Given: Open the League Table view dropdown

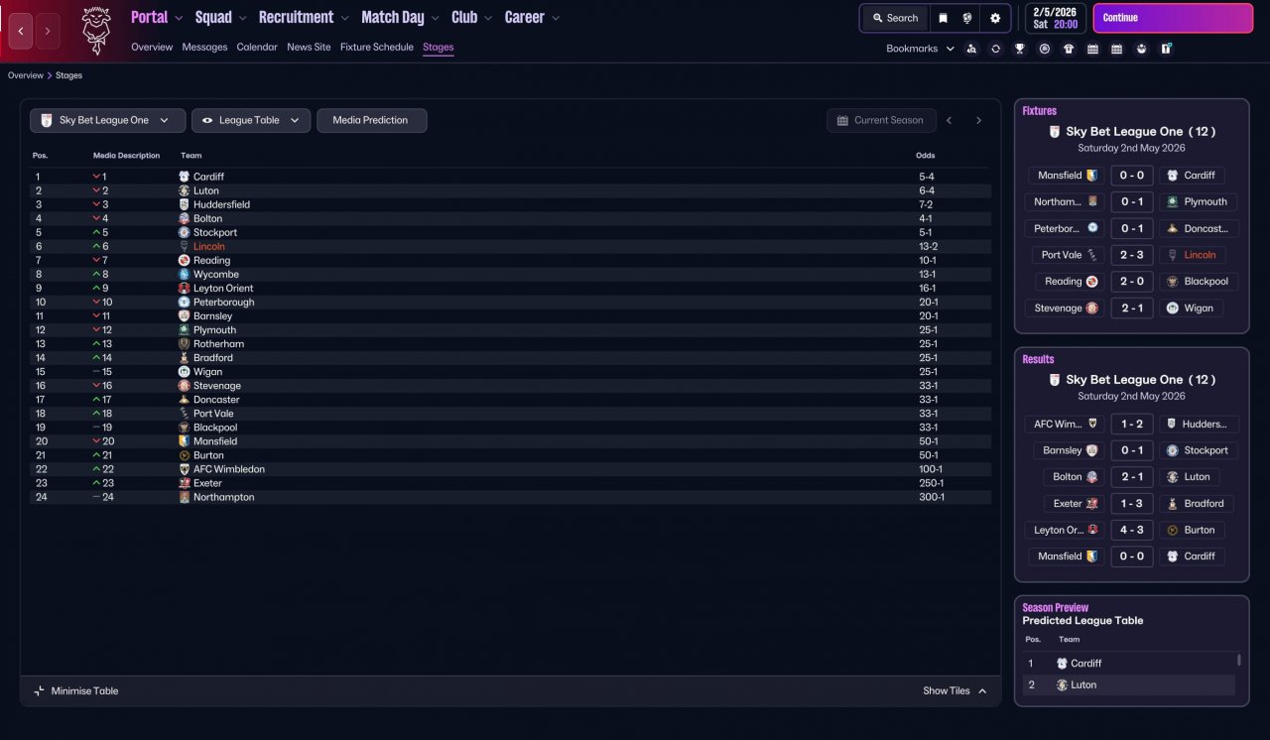Looking at the screenshot, I should 251,120.
